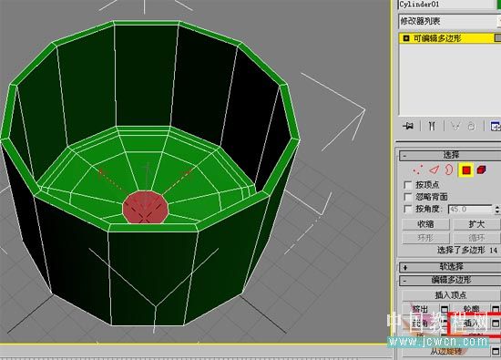
Task: Click the 收缩 button
Action: click(425, 224)
